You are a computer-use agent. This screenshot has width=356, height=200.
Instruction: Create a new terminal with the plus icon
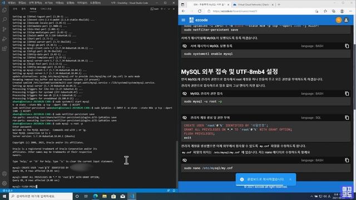point(162,9)
